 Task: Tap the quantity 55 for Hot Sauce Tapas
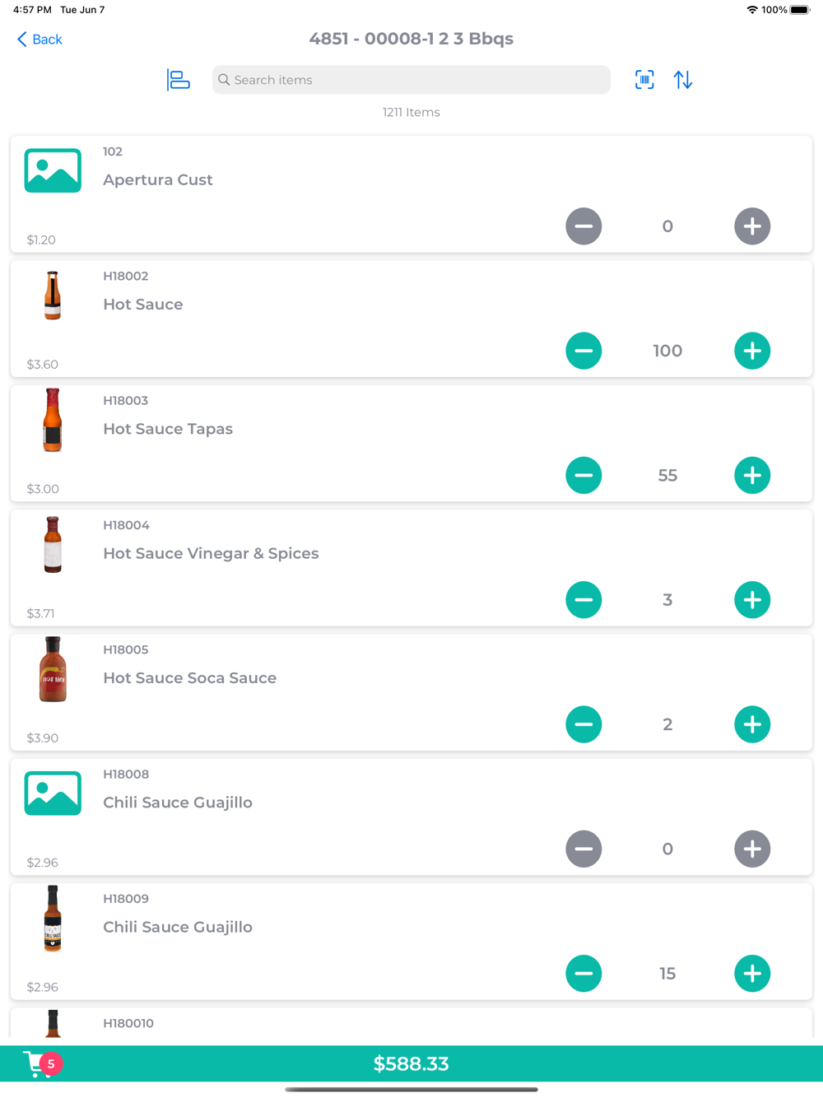click(667, 475)
